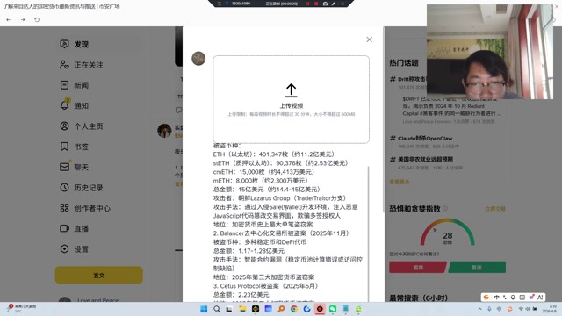Viewport: 562px width, 316px height.
Task: Click the dialog text scrollbar
Action: click(x=368, y=233)
